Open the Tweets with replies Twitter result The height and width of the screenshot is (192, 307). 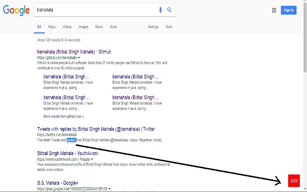[x=96, y=129]
